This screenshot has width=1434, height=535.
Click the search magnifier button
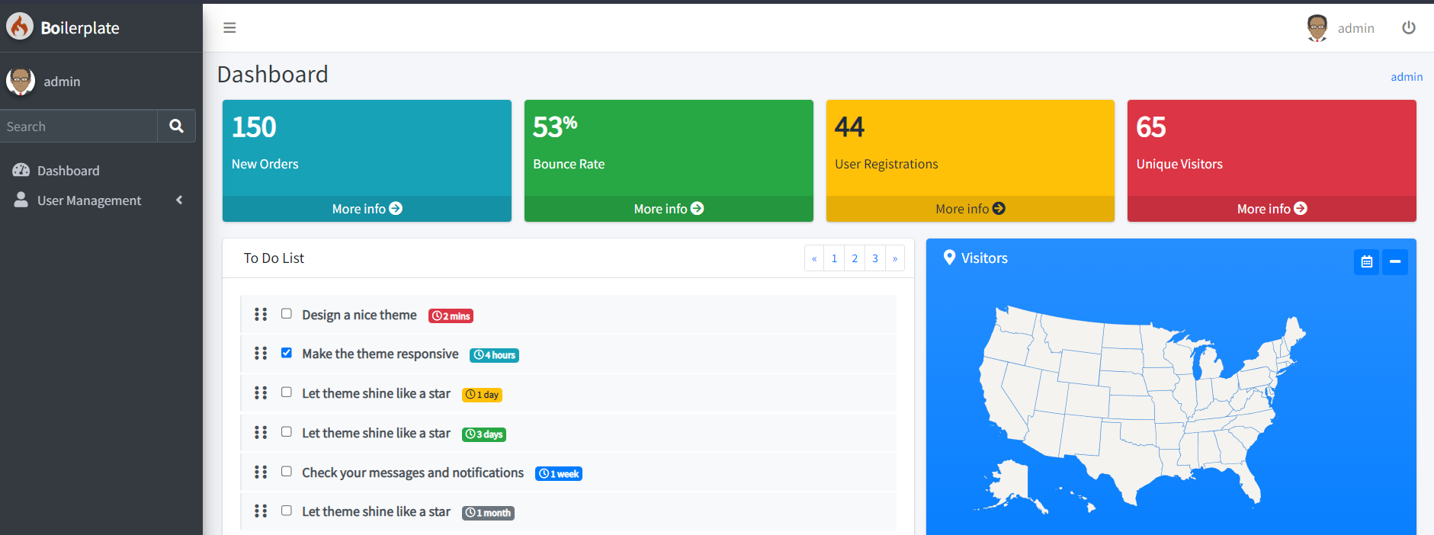[x=176, y=127]
